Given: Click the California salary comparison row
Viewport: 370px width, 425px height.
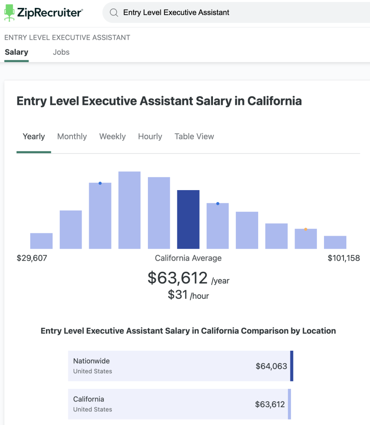Looking at the screenshot, I should click(x=179, y=404).
